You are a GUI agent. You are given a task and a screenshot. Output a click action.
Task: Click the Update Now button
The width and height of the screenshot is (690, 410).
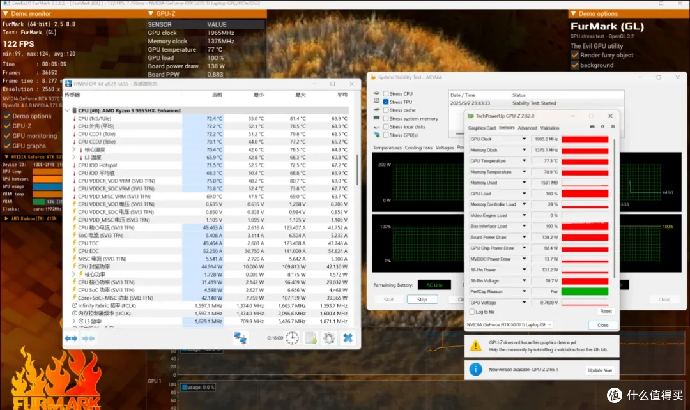600,370
